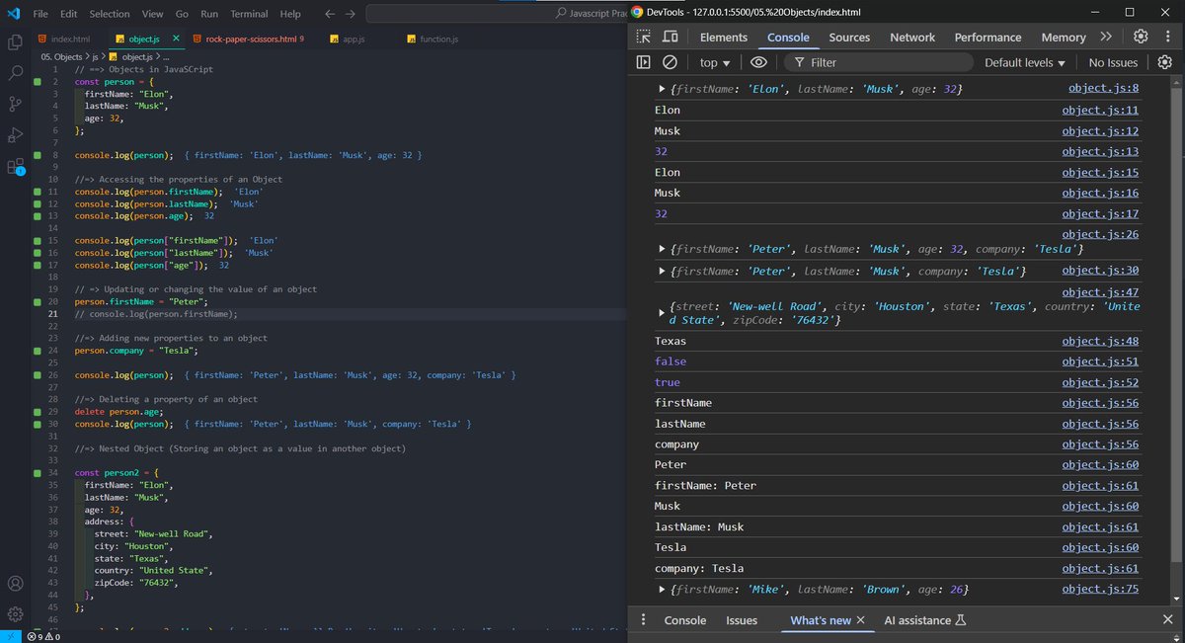The height and width of the screenshot is (643, 1185).
Task: Expand the address object with New-well Road
Action: coord(662,313)
